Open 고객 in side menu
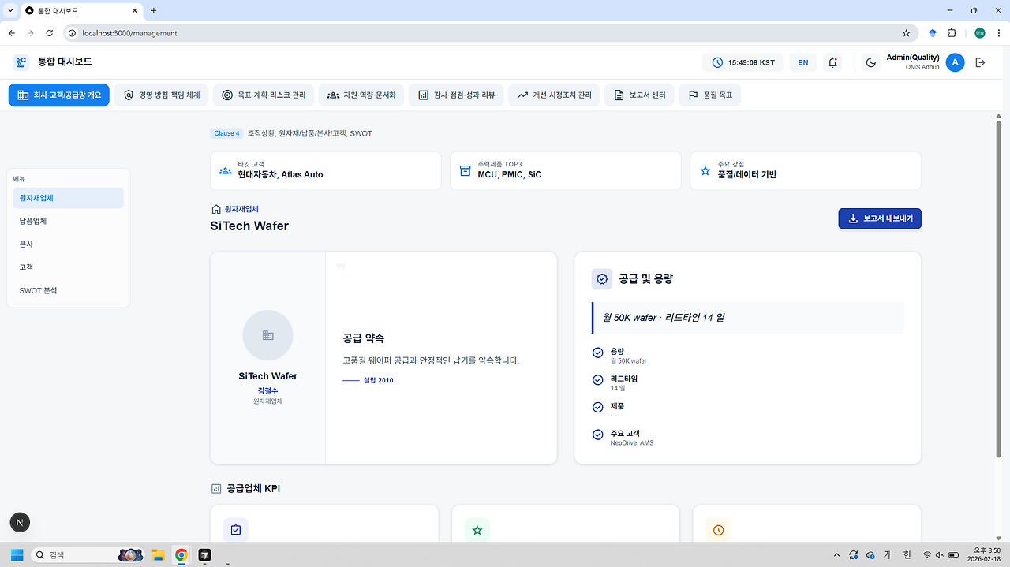This screenshot has width=1010, height=567. coord(69,267)
